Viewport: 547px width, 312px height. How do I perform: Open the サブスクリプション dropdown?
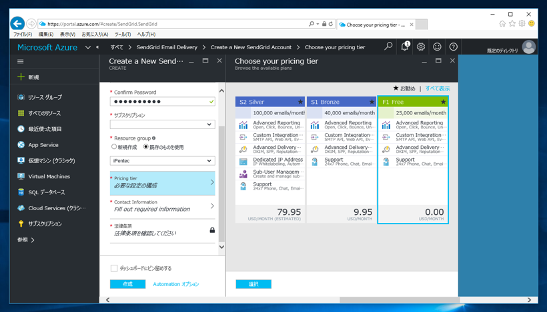click(162, 124)
